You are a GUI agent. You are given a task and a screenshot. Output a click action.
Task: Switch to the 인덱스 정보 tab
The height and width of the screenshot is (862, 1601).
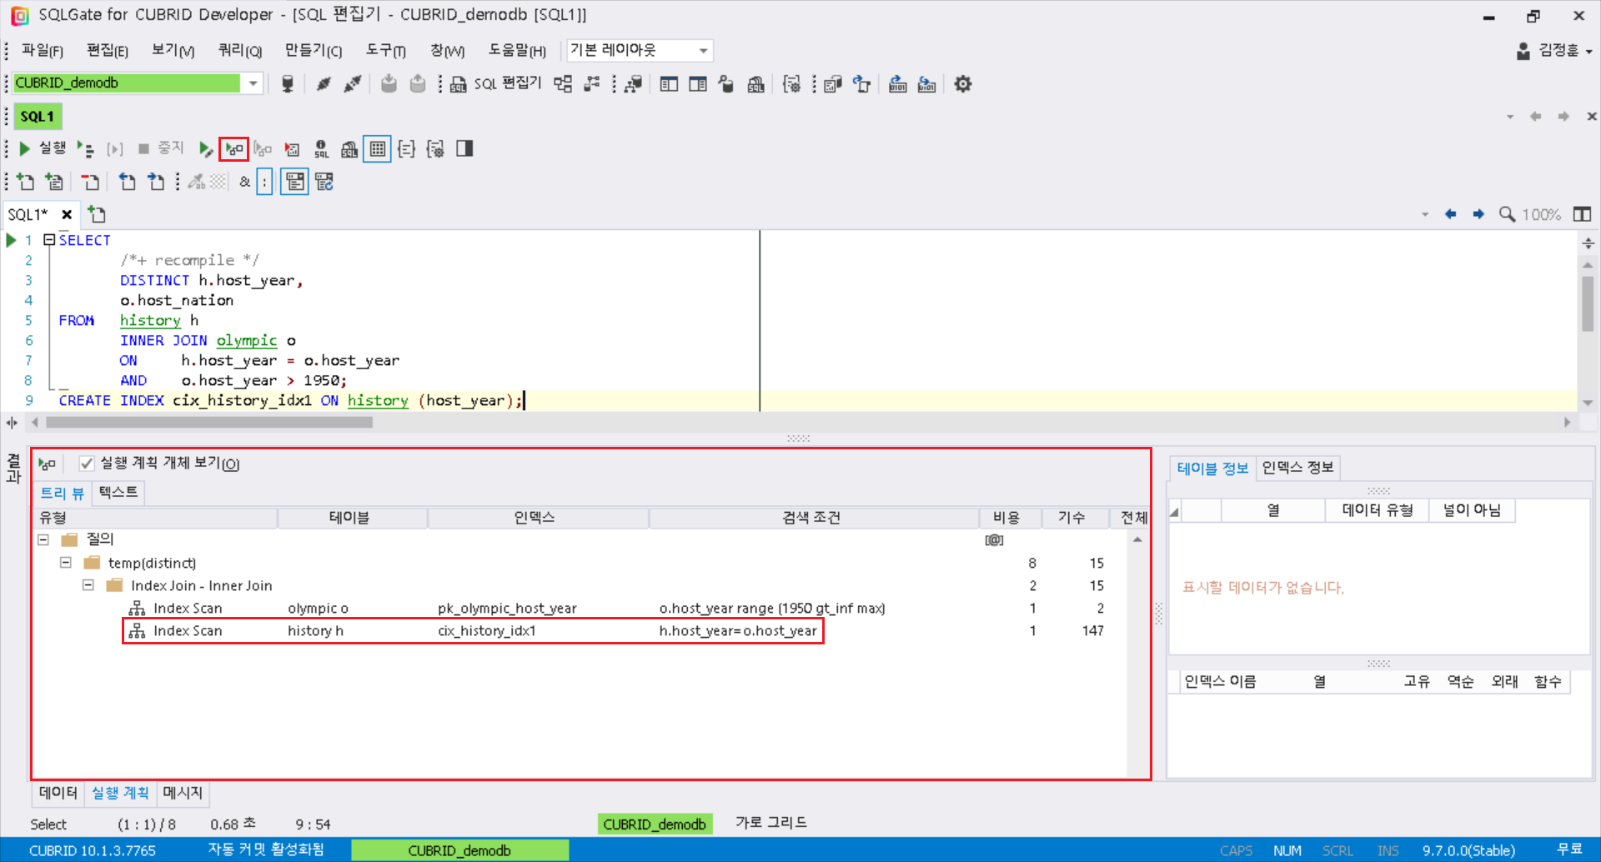(x=1297, y=468)
